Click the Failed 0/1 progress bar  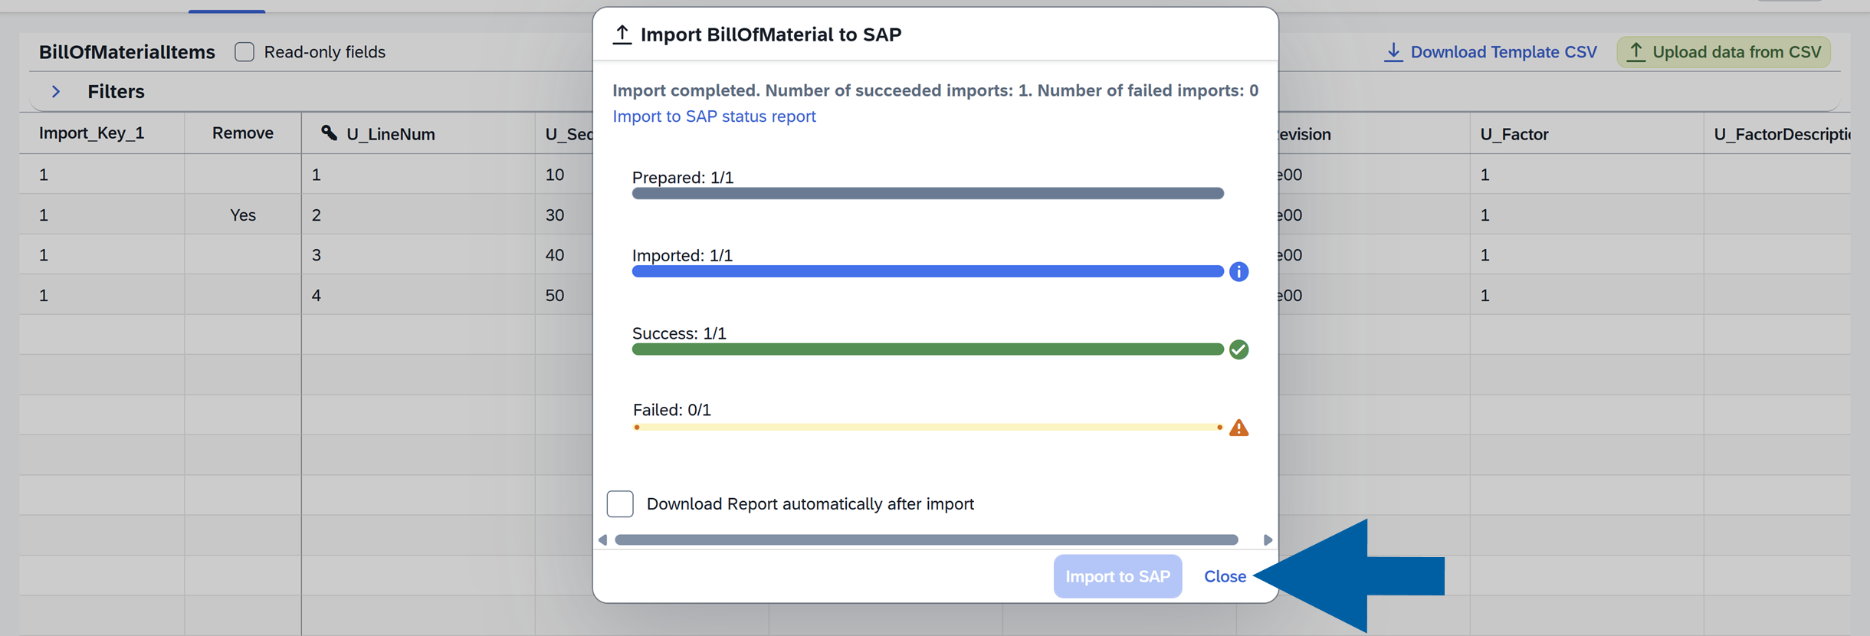[927, 428]
